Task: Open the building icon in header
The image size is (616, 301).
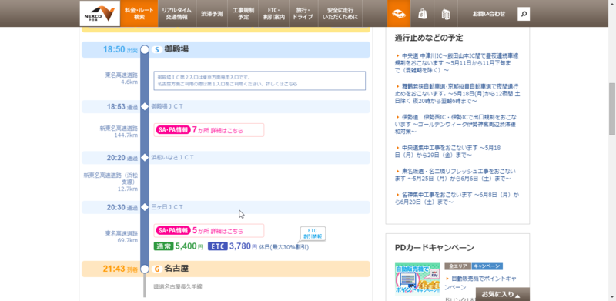Action: point(446,14)
